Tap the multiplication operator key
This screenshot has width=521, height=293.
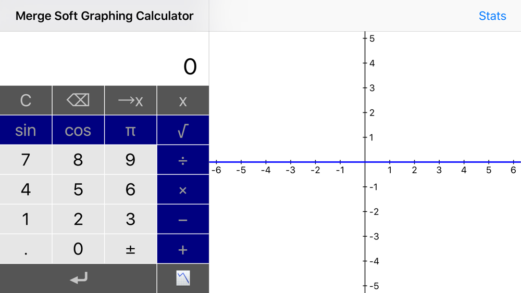click(x=183, y=189)
